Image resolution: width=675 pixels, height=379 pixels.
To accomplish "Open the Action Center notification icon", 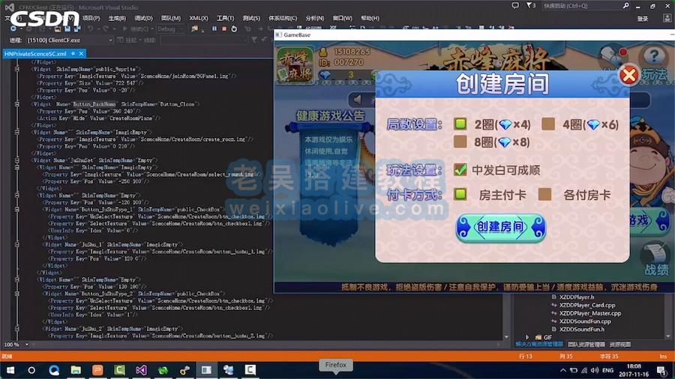I will tap(661, 370).
